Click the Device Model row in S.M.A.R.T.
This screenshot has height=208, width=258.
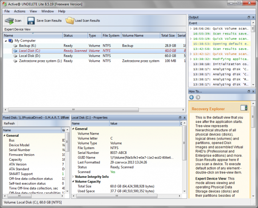click(x=34, y=145)
